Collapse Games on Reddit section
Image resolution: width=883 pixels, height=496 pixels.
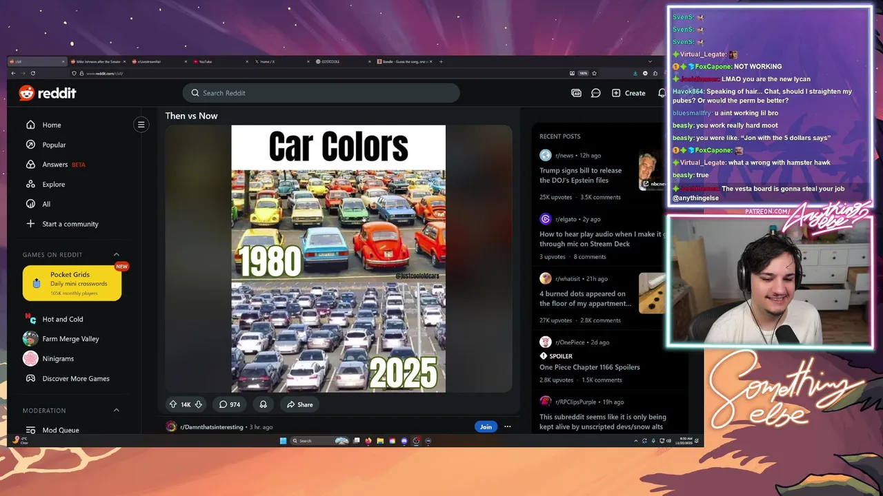[116, 255]
